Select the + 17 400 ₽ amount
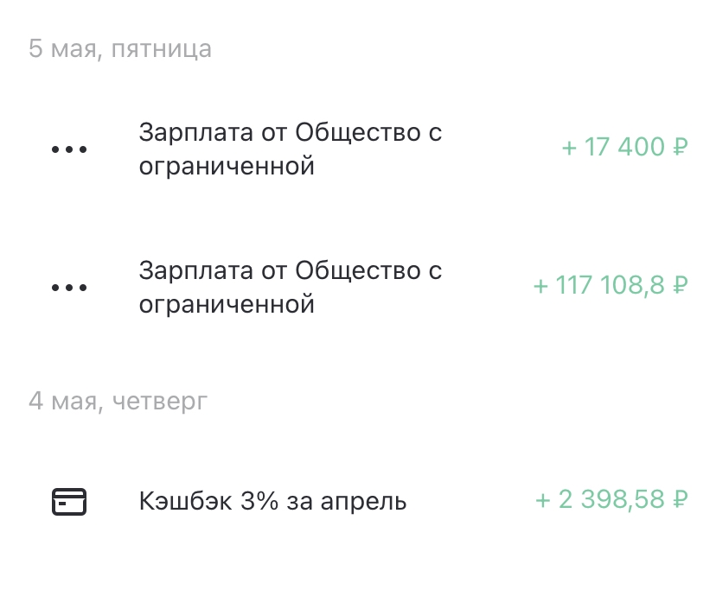716x596 pixels. click(624, 148)
